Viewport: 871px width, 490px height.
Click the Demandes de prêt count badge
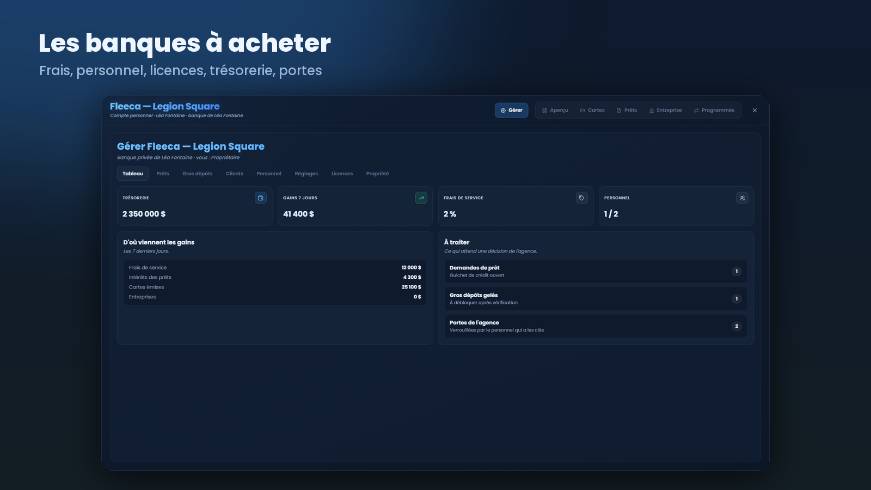pos(737,271)
